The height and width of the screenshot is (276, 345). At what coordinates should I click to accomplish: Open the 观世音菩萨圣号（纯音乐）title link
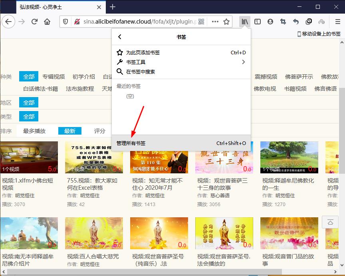[158, 260]
